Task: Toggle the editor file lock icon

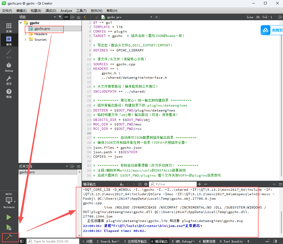Action: [97, 17]
